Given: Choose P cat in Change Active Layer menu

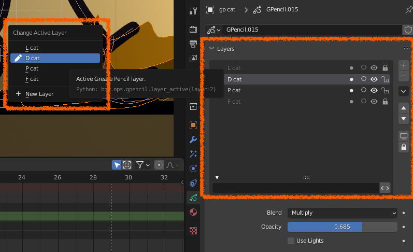Looking at the screenshot, I should coord(55,68).
